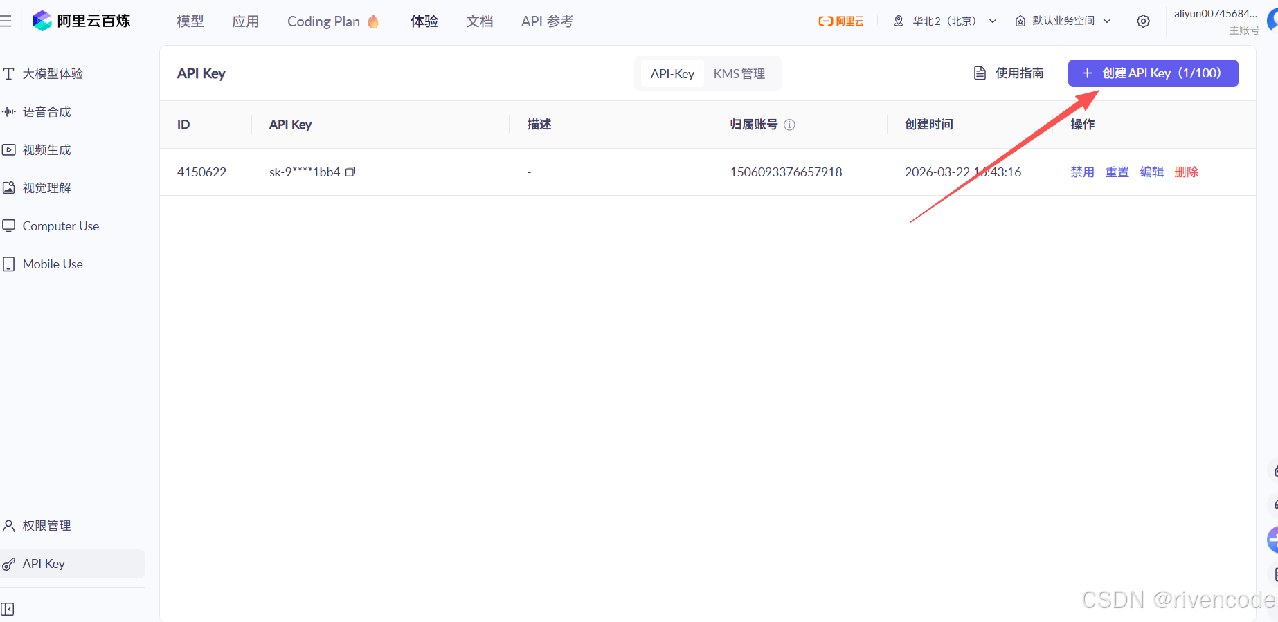
Task: Click the info icon next to 归属账号
Action: coord(789,125)
